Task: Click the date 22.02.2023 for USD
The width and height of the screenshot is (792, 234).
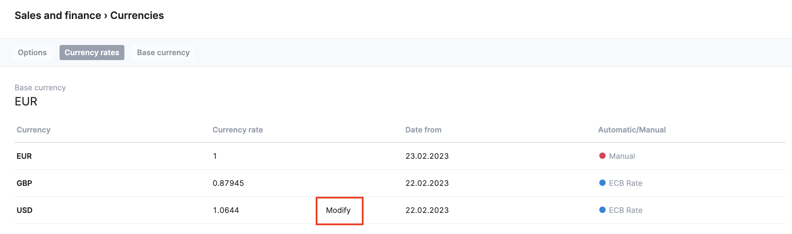Action: point(427,210)
